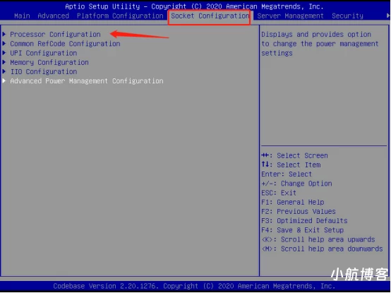Go to the Server Management tab
Screen dimensions: 391x293
[290, 16]
